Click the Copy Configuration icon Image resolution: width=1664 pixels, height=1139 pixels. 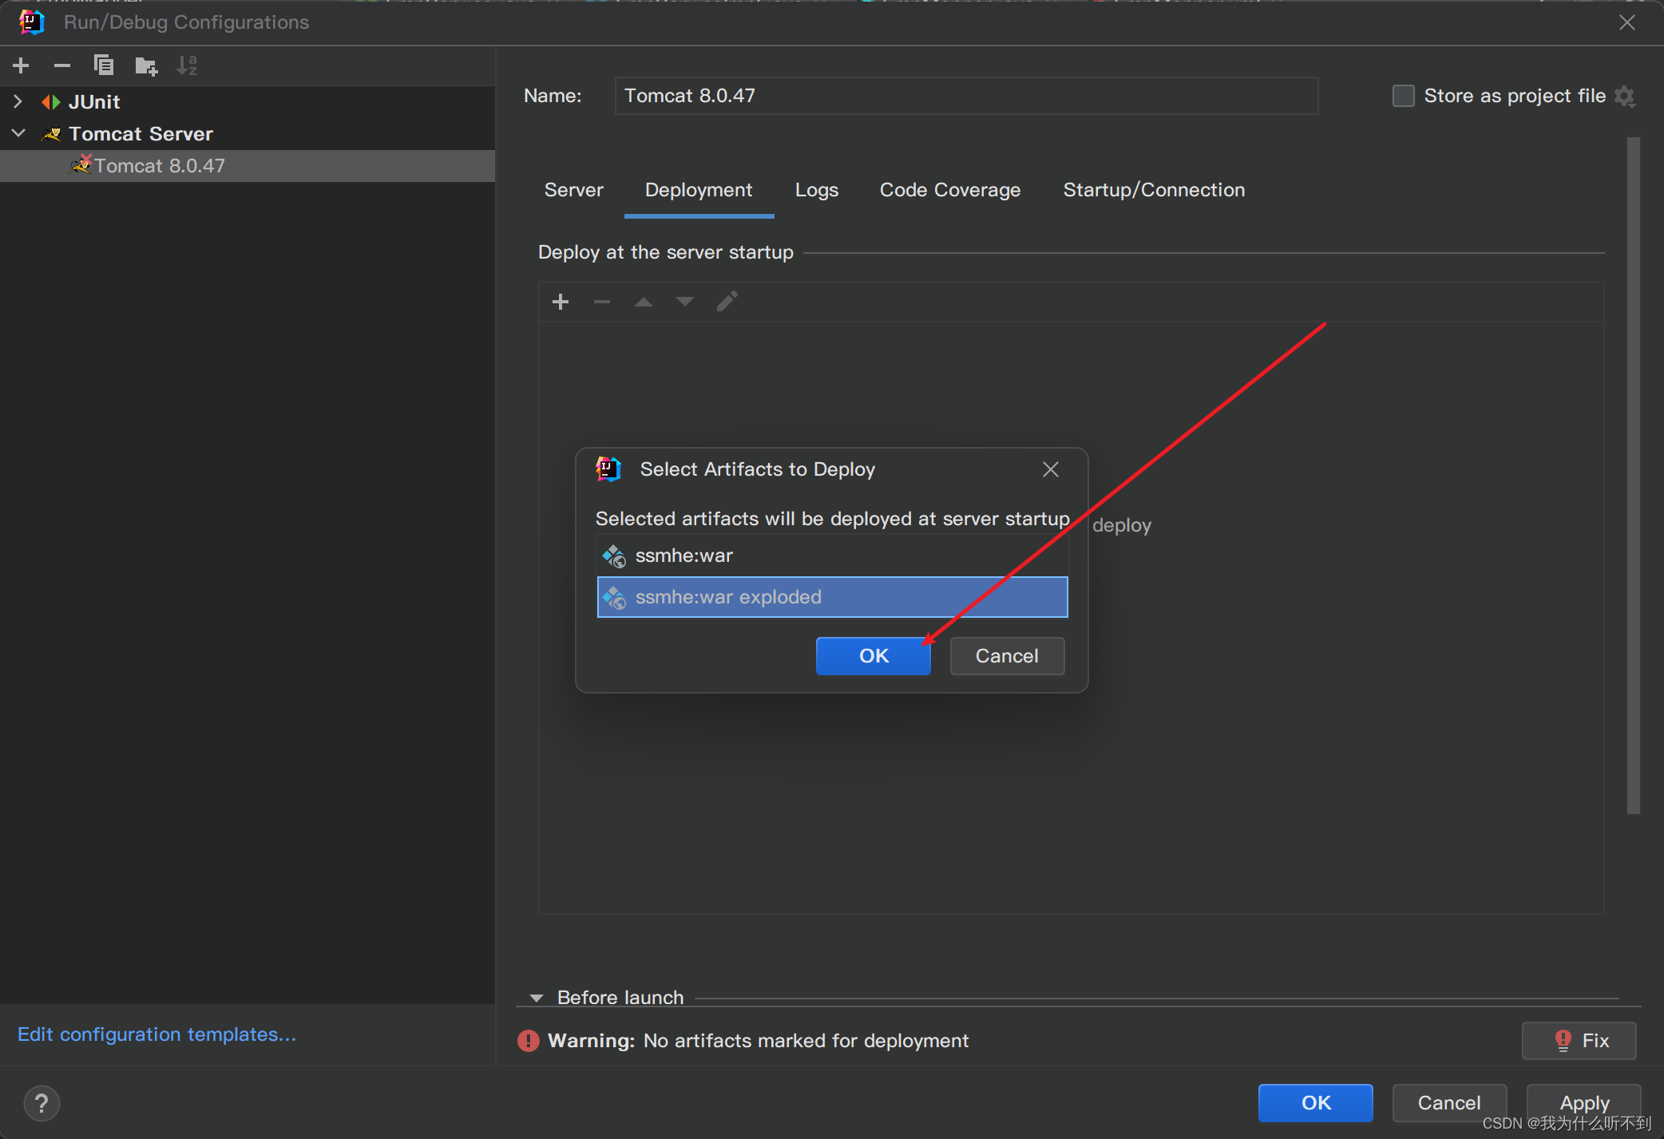click(x=104, y=65)
